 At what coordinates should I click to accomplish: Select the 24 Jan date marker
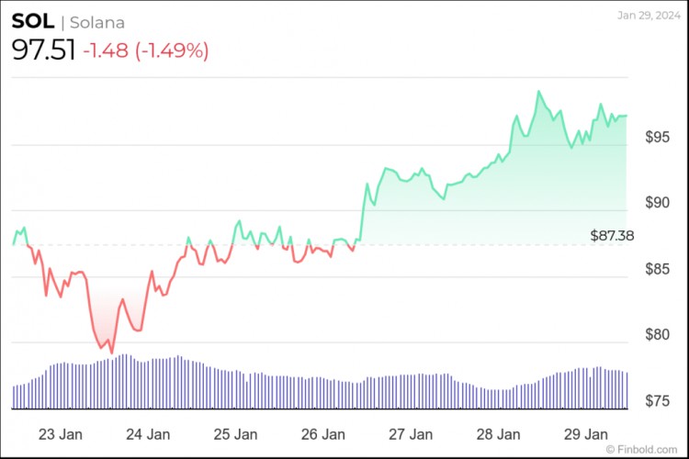click(148, 434)
